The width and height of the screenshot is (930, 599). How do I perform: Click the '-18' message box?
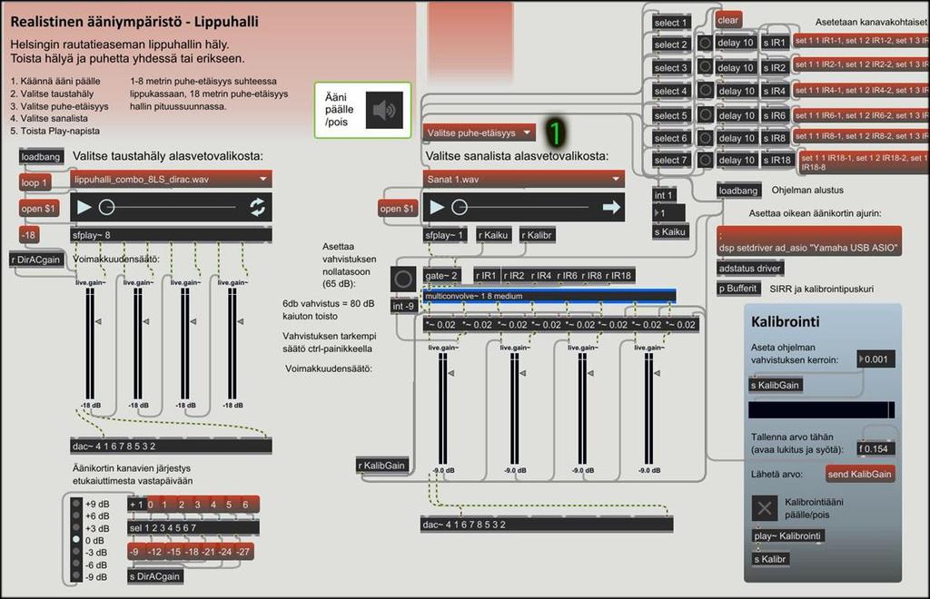pos(29,235)
